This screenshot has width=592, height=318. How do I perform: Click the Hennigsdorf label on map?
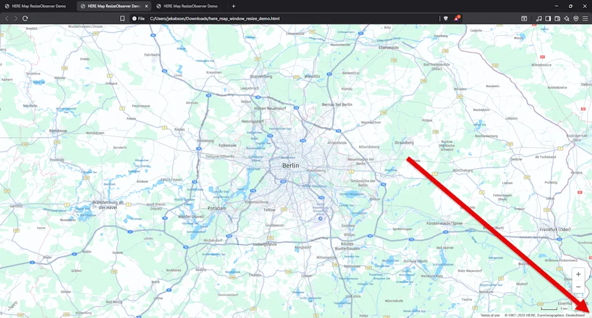coord(253,121)
